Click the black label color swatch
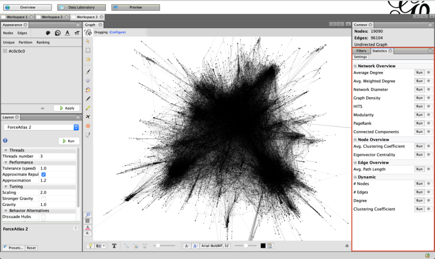The height and width of the screenshot is (259, 435). (x=263, y=246)
